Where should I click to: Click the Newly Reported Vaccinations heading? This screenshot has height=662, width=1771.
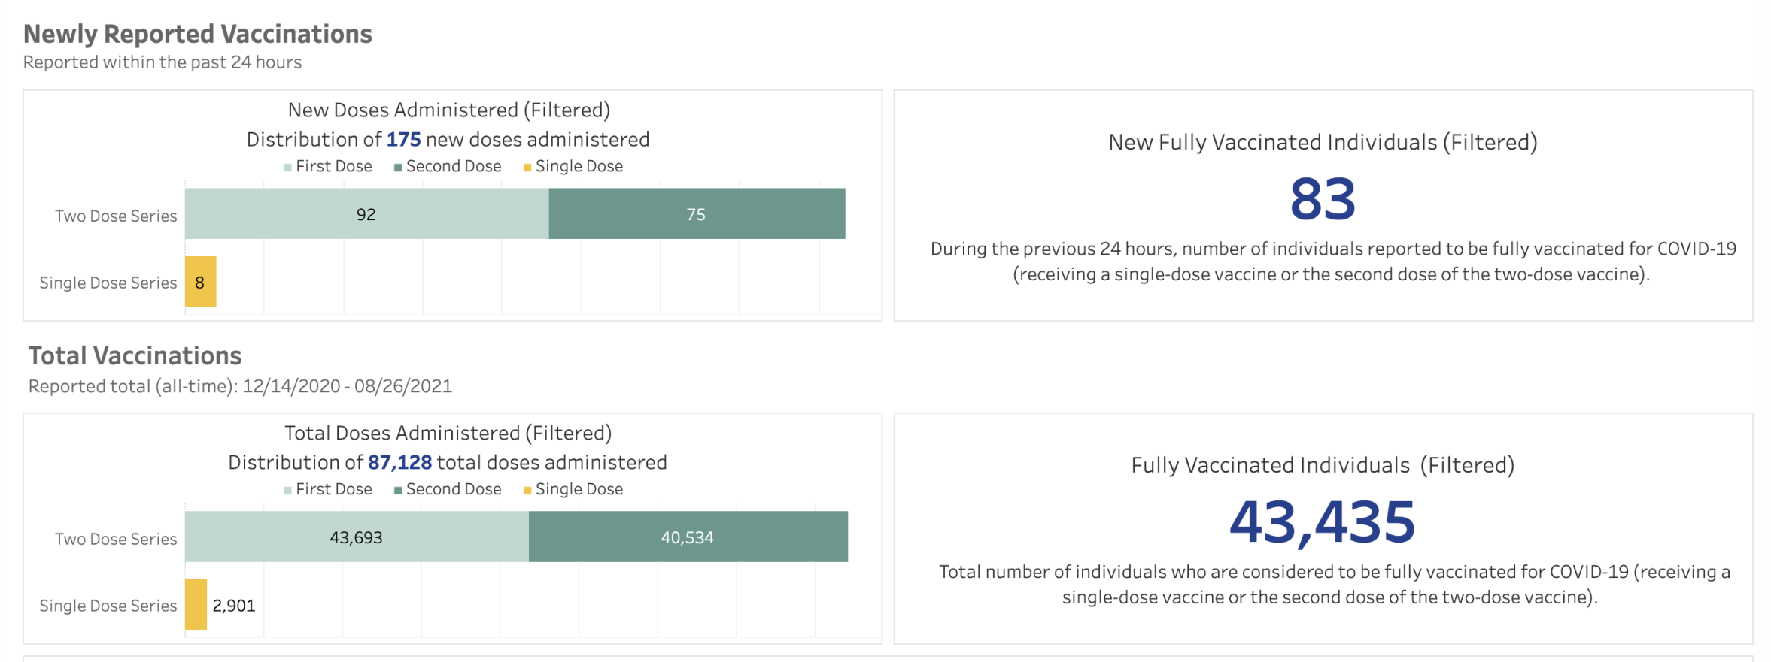(x=198, y=34)
